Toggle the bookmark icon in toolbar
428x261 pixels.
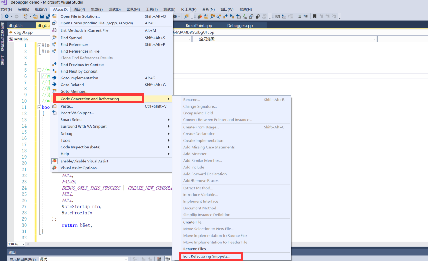coord(314,16)
